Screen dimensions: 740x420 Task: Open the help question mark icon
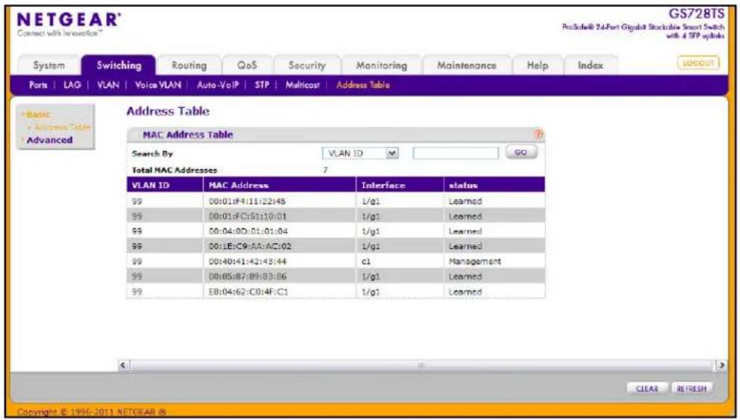pos(539,134)
